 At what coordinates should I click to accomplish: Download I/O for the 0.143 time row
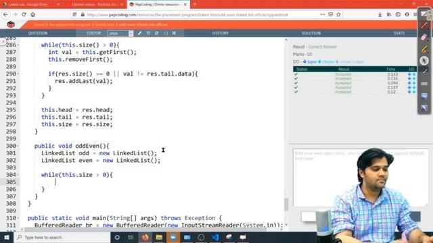click(411, 74)
